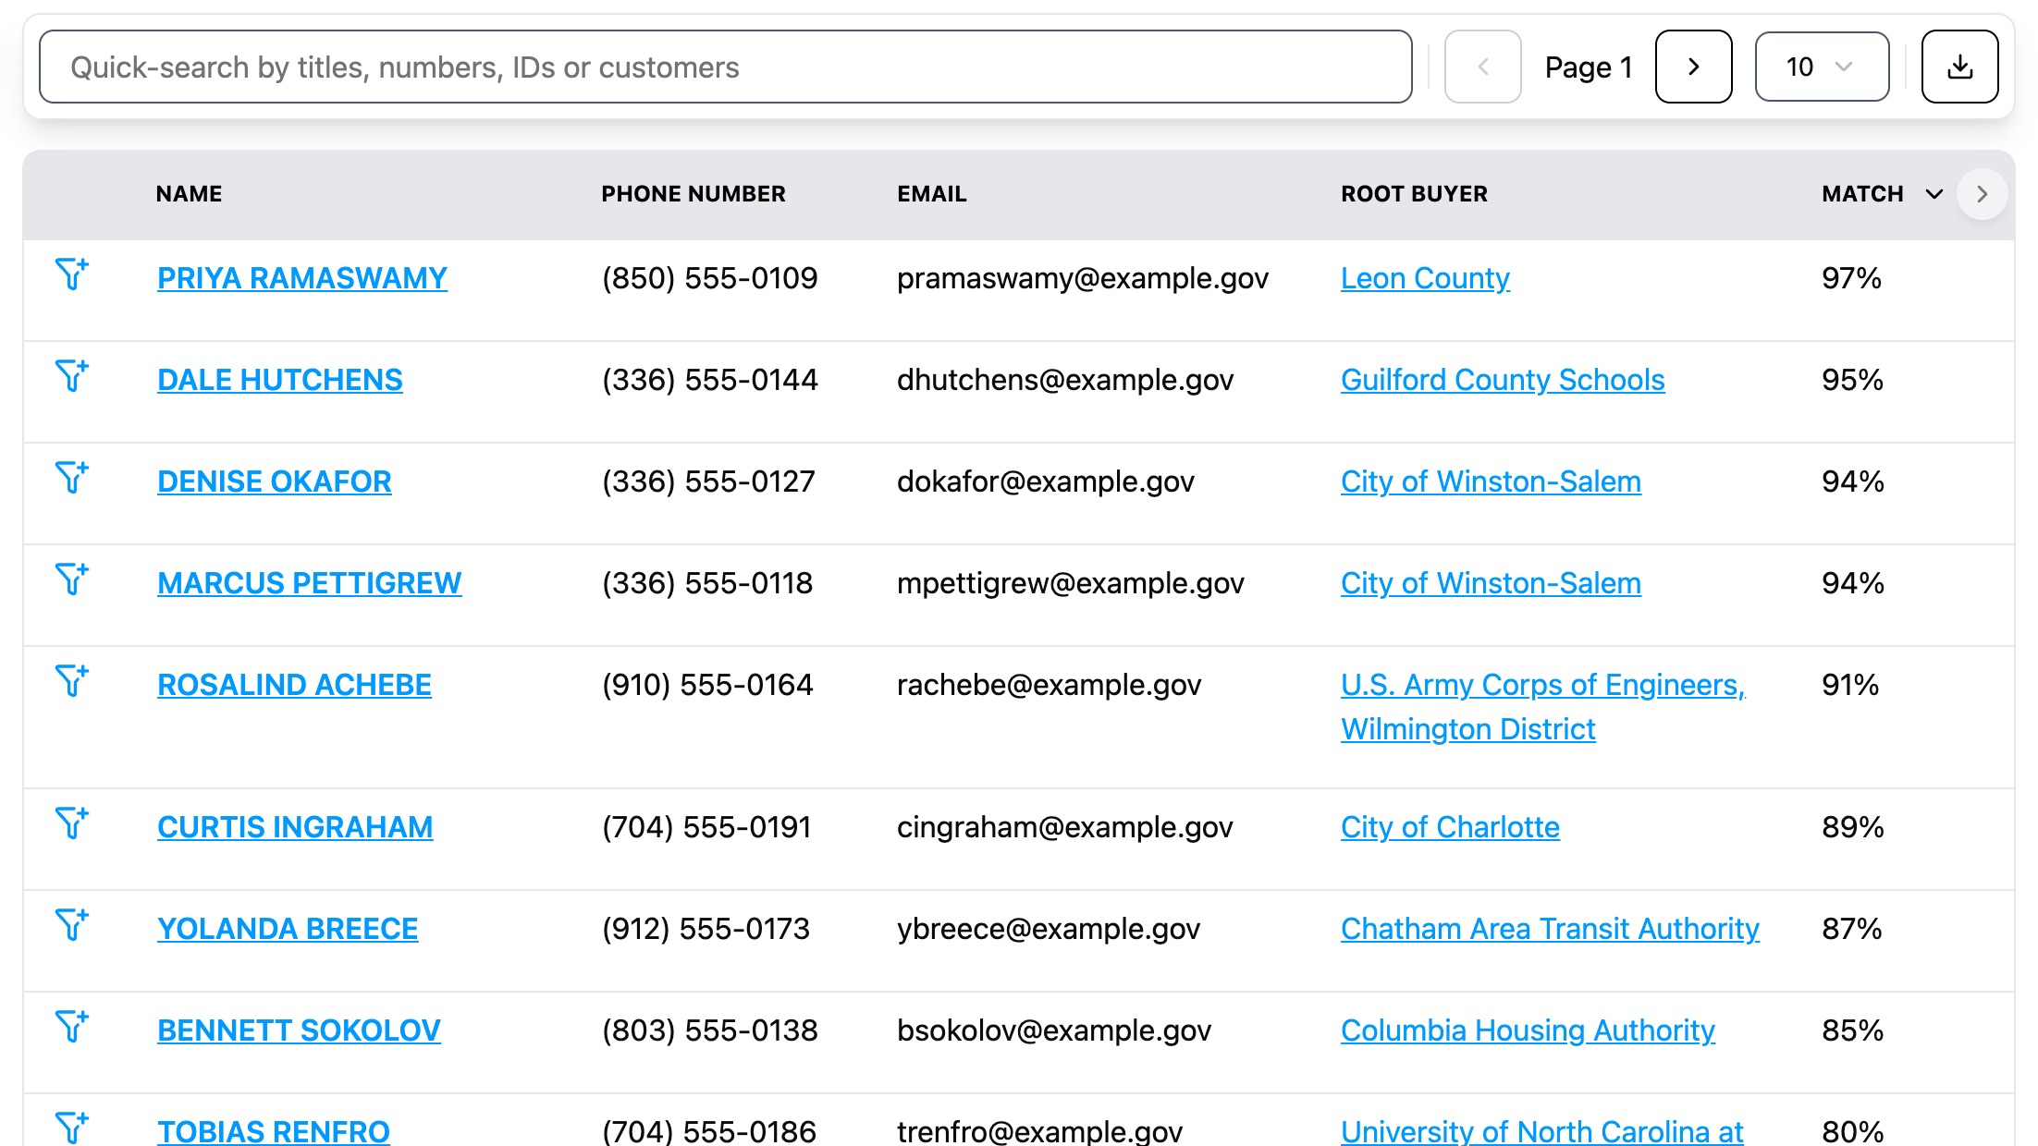Go to the next page
Image resolution: width=2038 pixels, height=1146 pixels.
tap(1693, 67)
